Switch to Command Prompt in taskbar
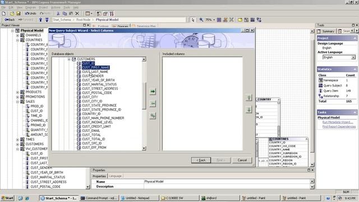The image size is (359, 202). pyautogui.click(x=99, y=198)
